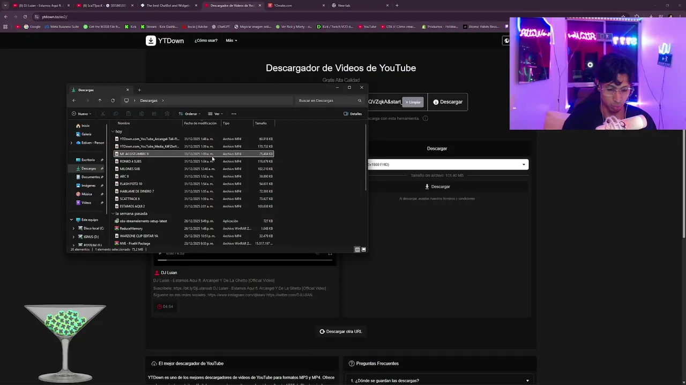Screen dimensions: 686x385
Task: Click the ¿Cómo usar? menu item
Action: pos(206,41)
